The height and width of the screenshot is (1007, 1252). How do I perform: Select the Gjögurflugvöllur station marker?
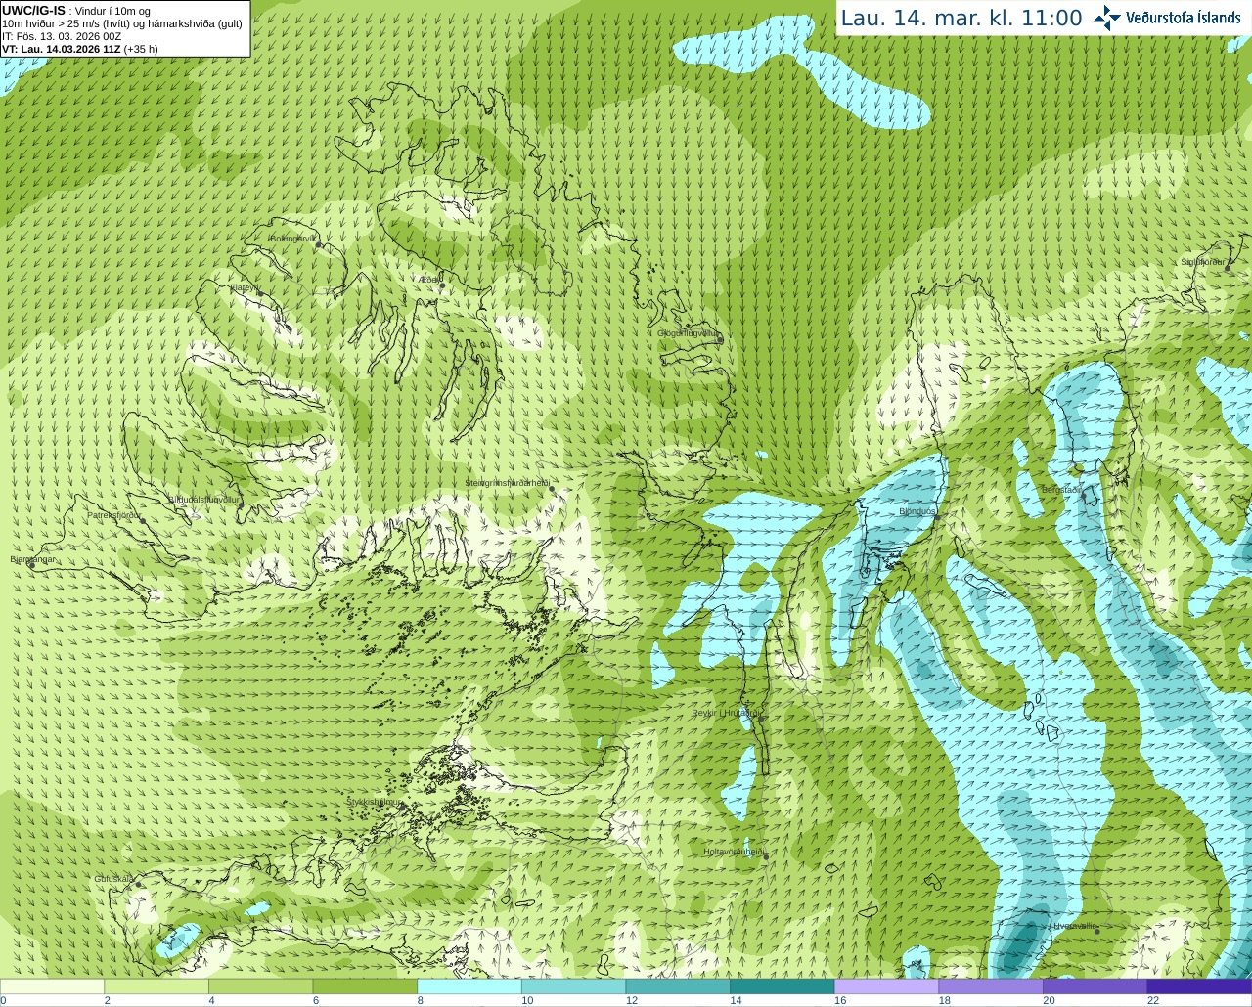tap(720, 339)
